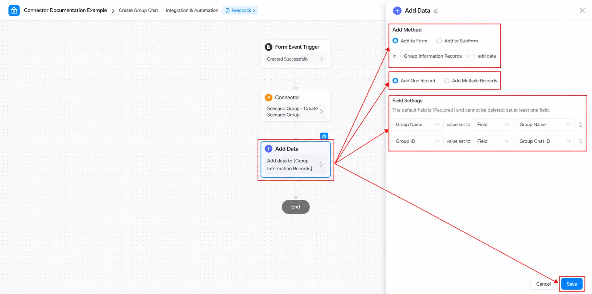Expand the Group Chat ID value dropdown
The image size is (592, 294).
point(545,141)
